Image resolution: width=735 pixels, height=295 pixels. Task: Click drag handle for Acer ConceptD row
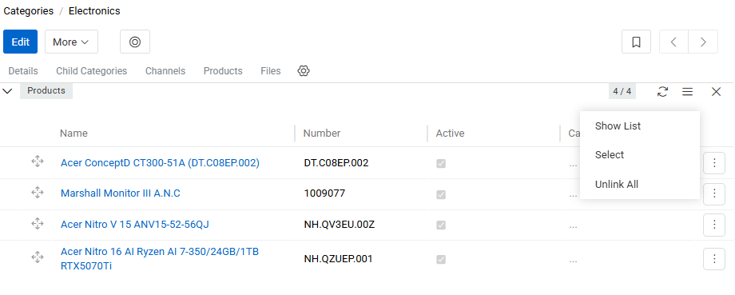38,161
